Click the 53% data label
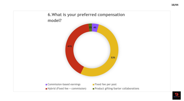 click(x=113, y=58)
